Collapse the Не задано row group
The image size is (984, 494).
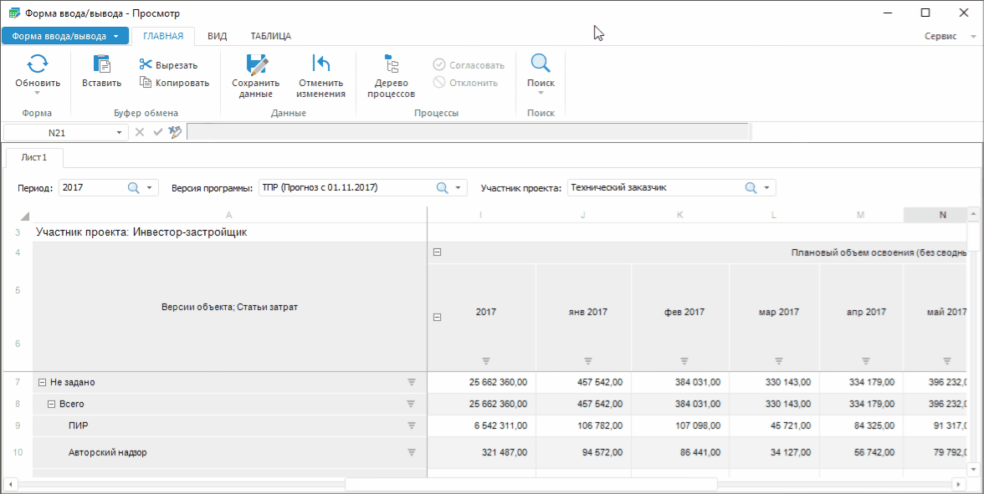[41, 382]
